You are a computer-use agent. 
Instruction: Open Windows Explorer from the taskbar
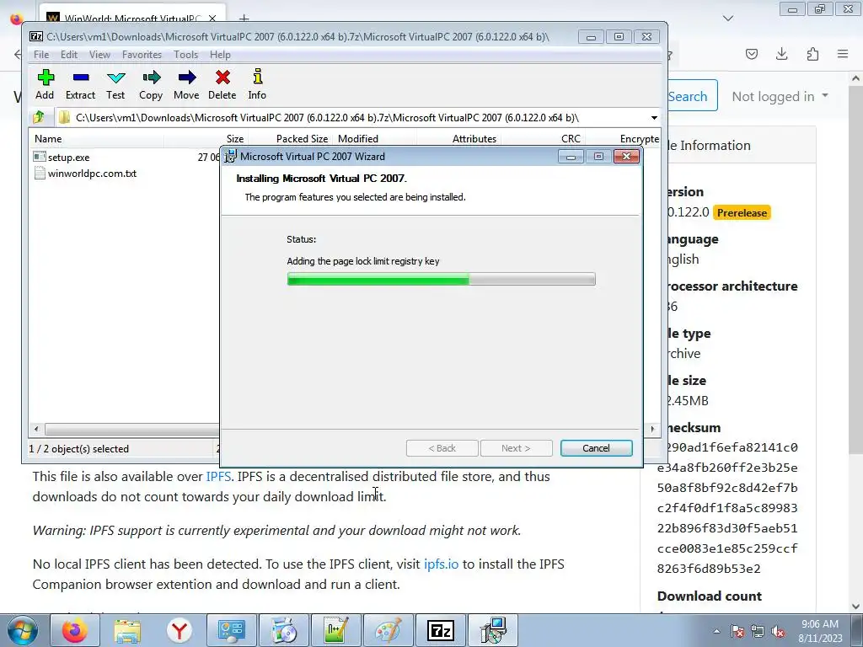(127, 630)
